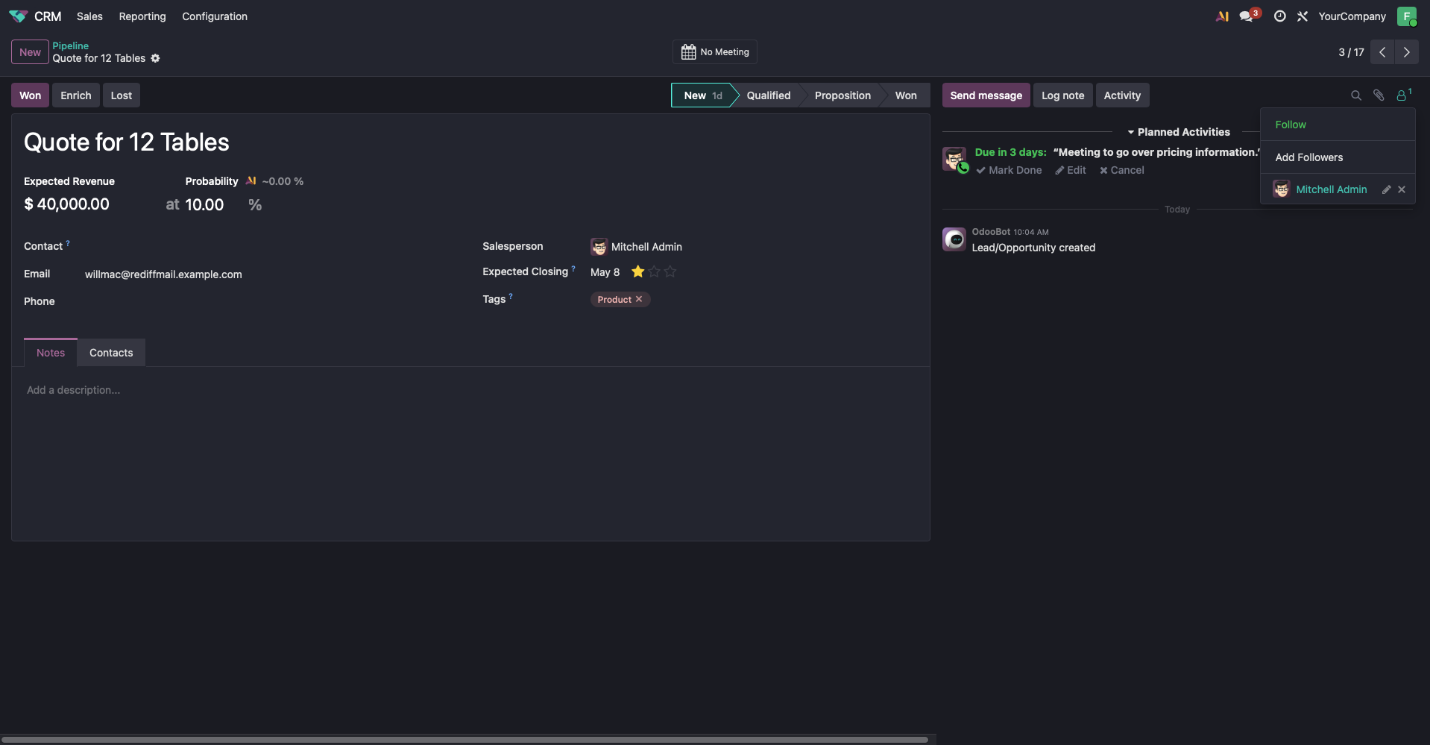
Task: Toggle the first priority star
Action: click(x=637, y=271)
